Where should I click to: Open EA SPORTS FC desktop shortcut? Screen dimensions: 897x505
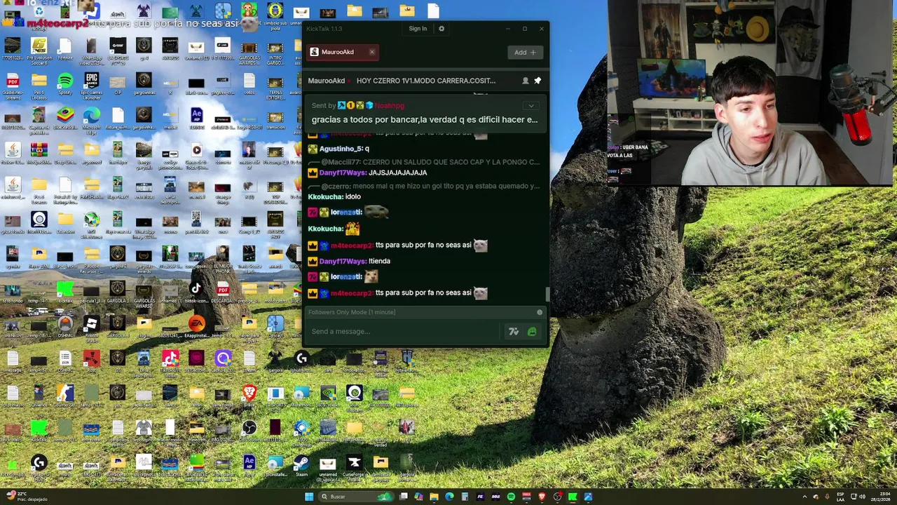pos(118,49)
